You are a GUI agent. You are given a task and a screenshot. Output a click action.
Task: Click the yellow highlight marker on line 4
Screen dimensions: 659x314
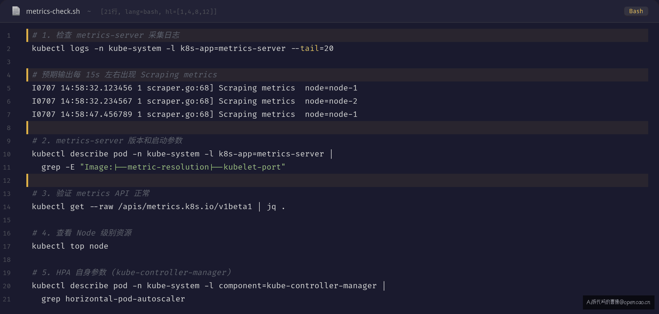(27, 75)
